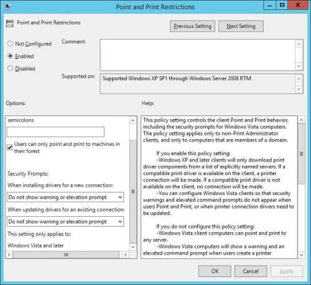Maximize the Point and Print Restrictions window
311x285 pixels.
tap(282, 5)
